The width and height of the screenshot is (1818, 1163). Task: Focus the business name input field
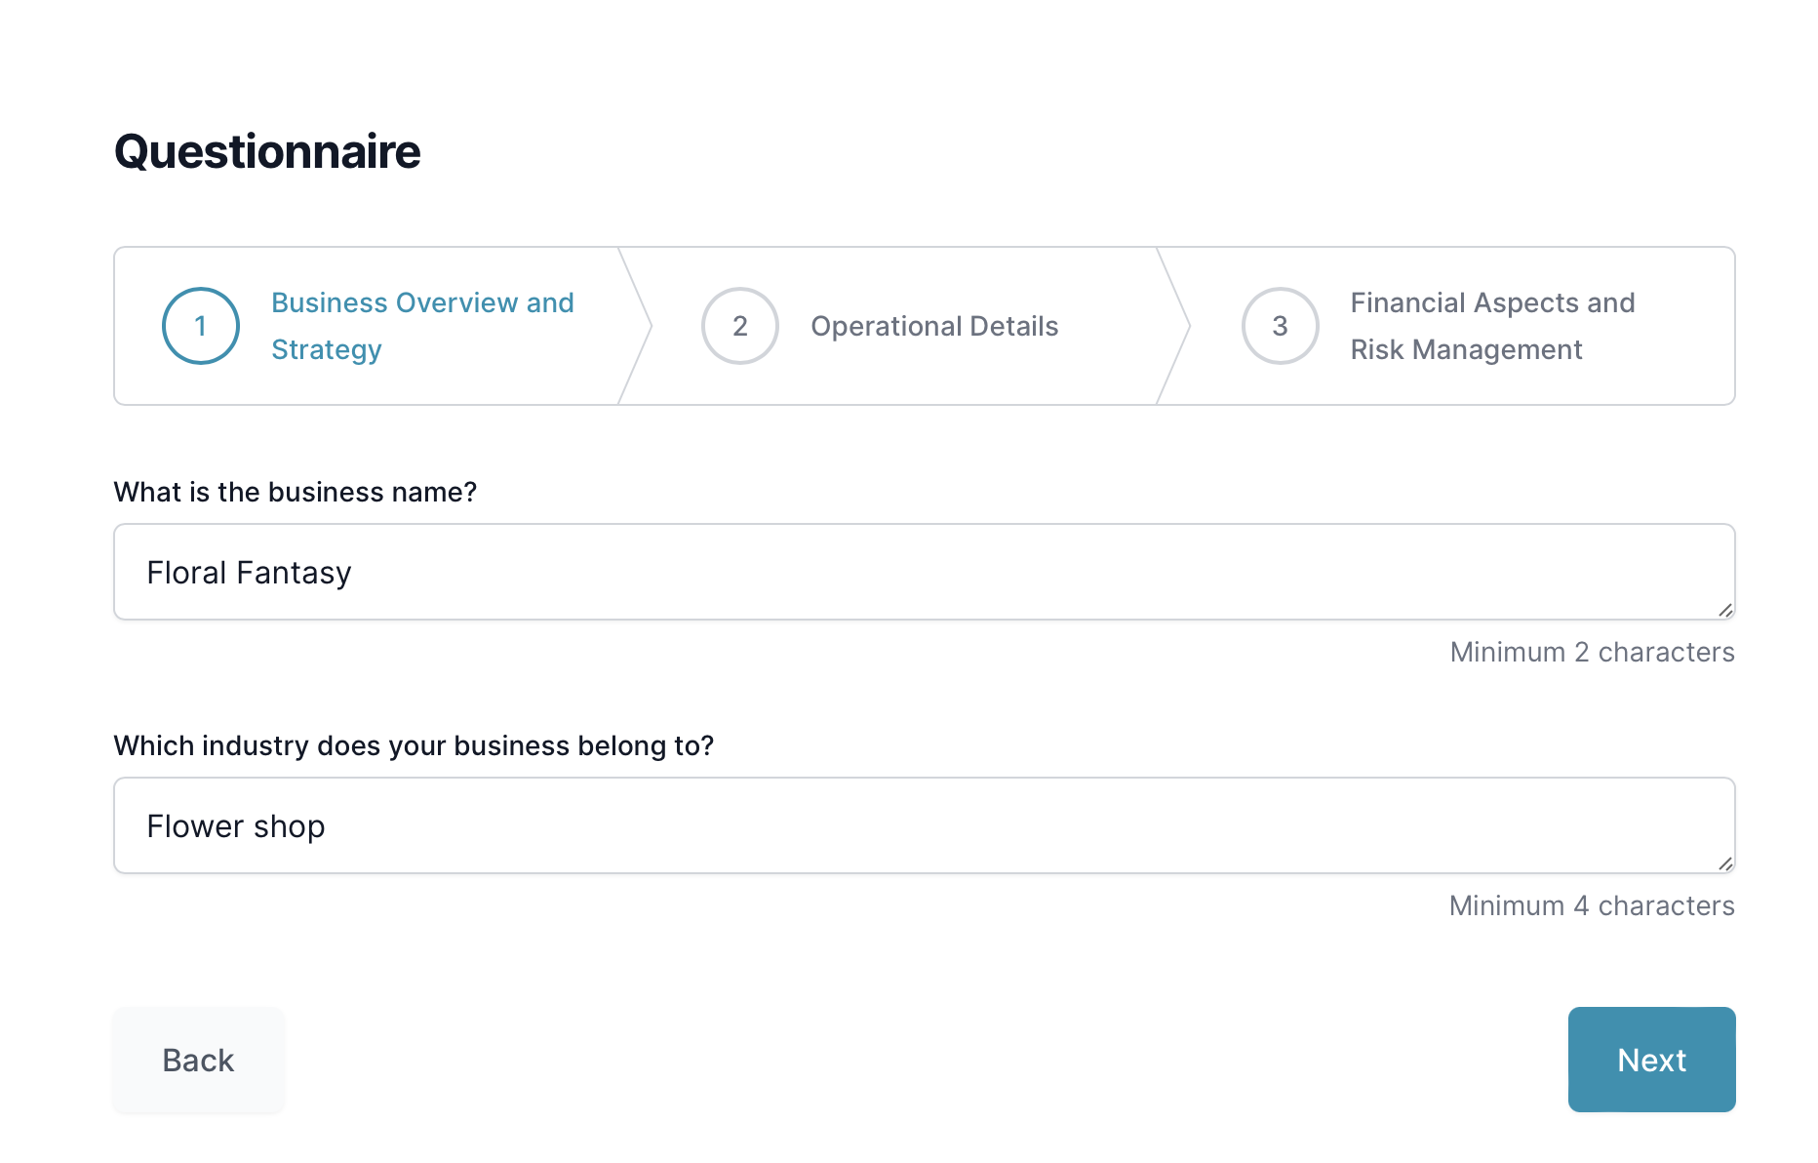[x=923, y=572]
